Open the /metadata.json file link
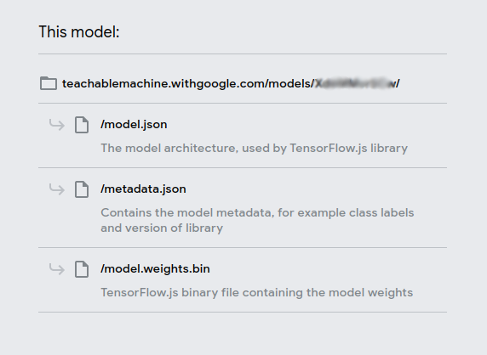 143,189
